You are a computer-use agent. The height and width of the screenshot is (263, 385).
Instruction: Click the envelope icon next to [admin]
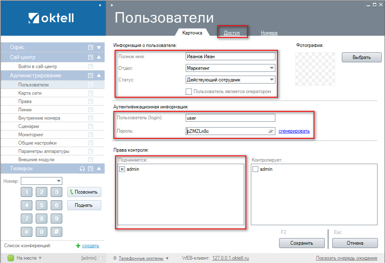tap(100, 258)
